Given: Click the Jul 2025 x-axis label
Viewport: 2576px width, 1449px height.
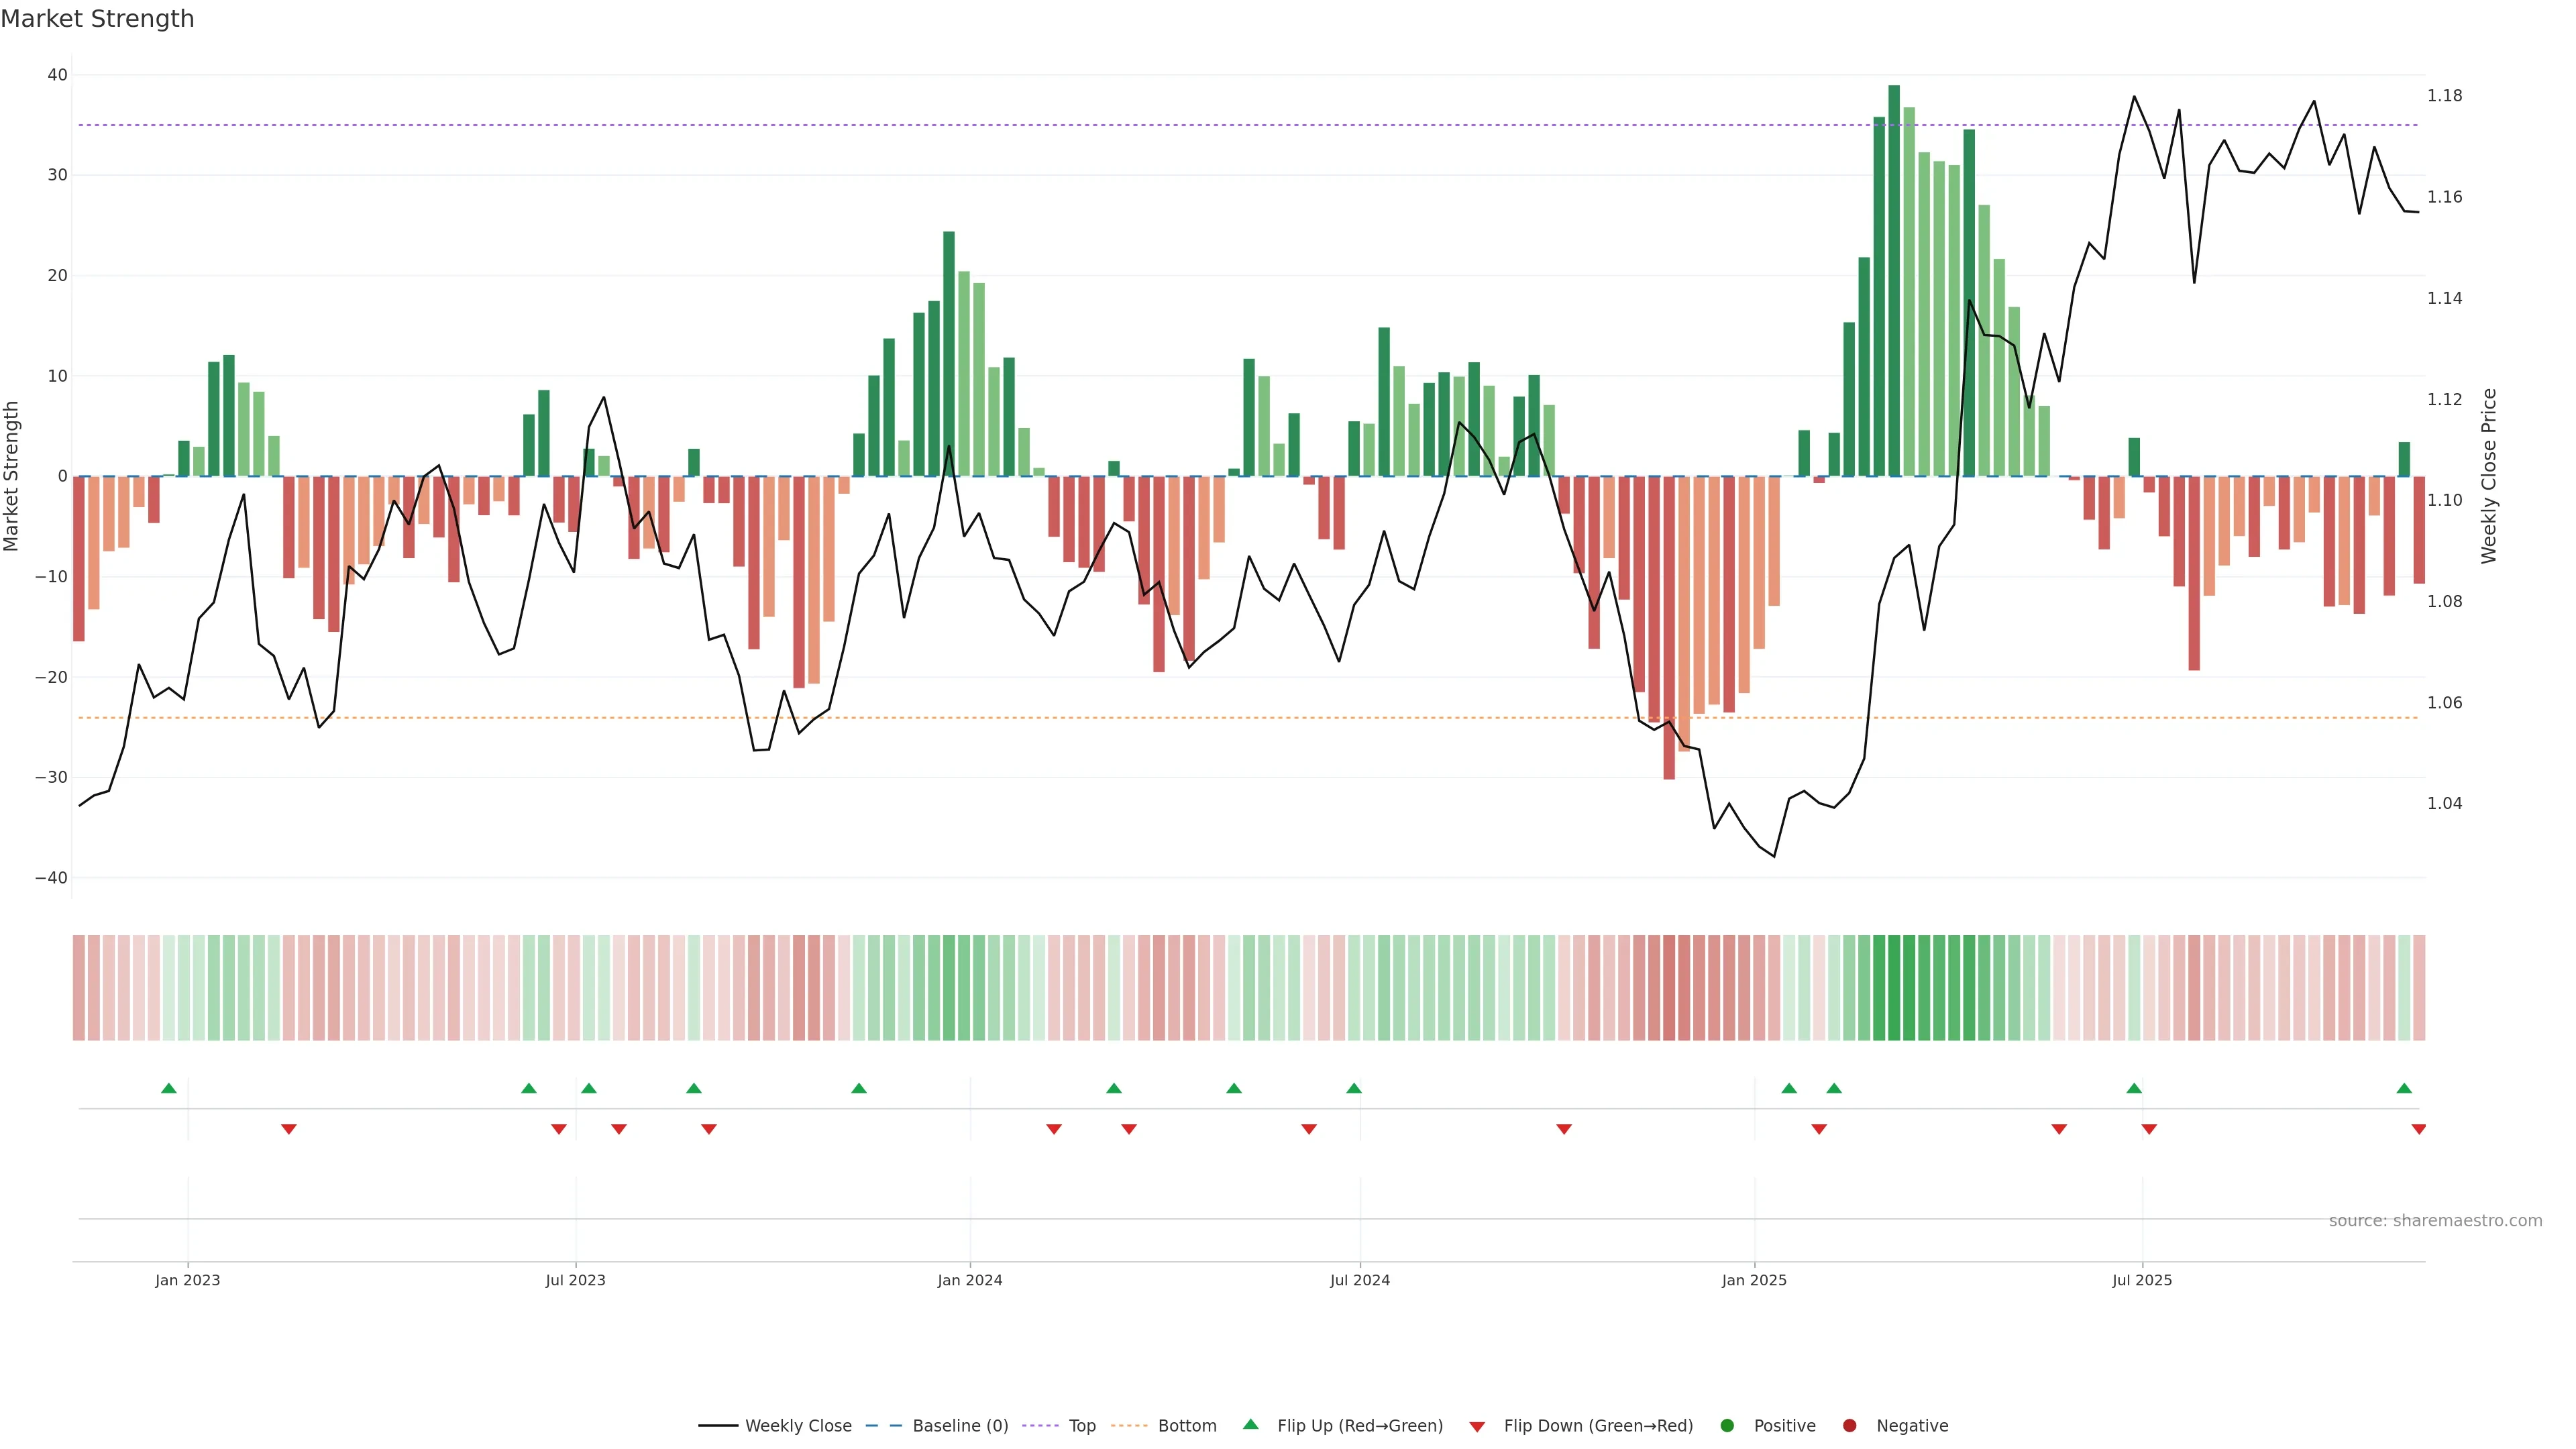Looking at the screenshot, I should 2141,1280.
